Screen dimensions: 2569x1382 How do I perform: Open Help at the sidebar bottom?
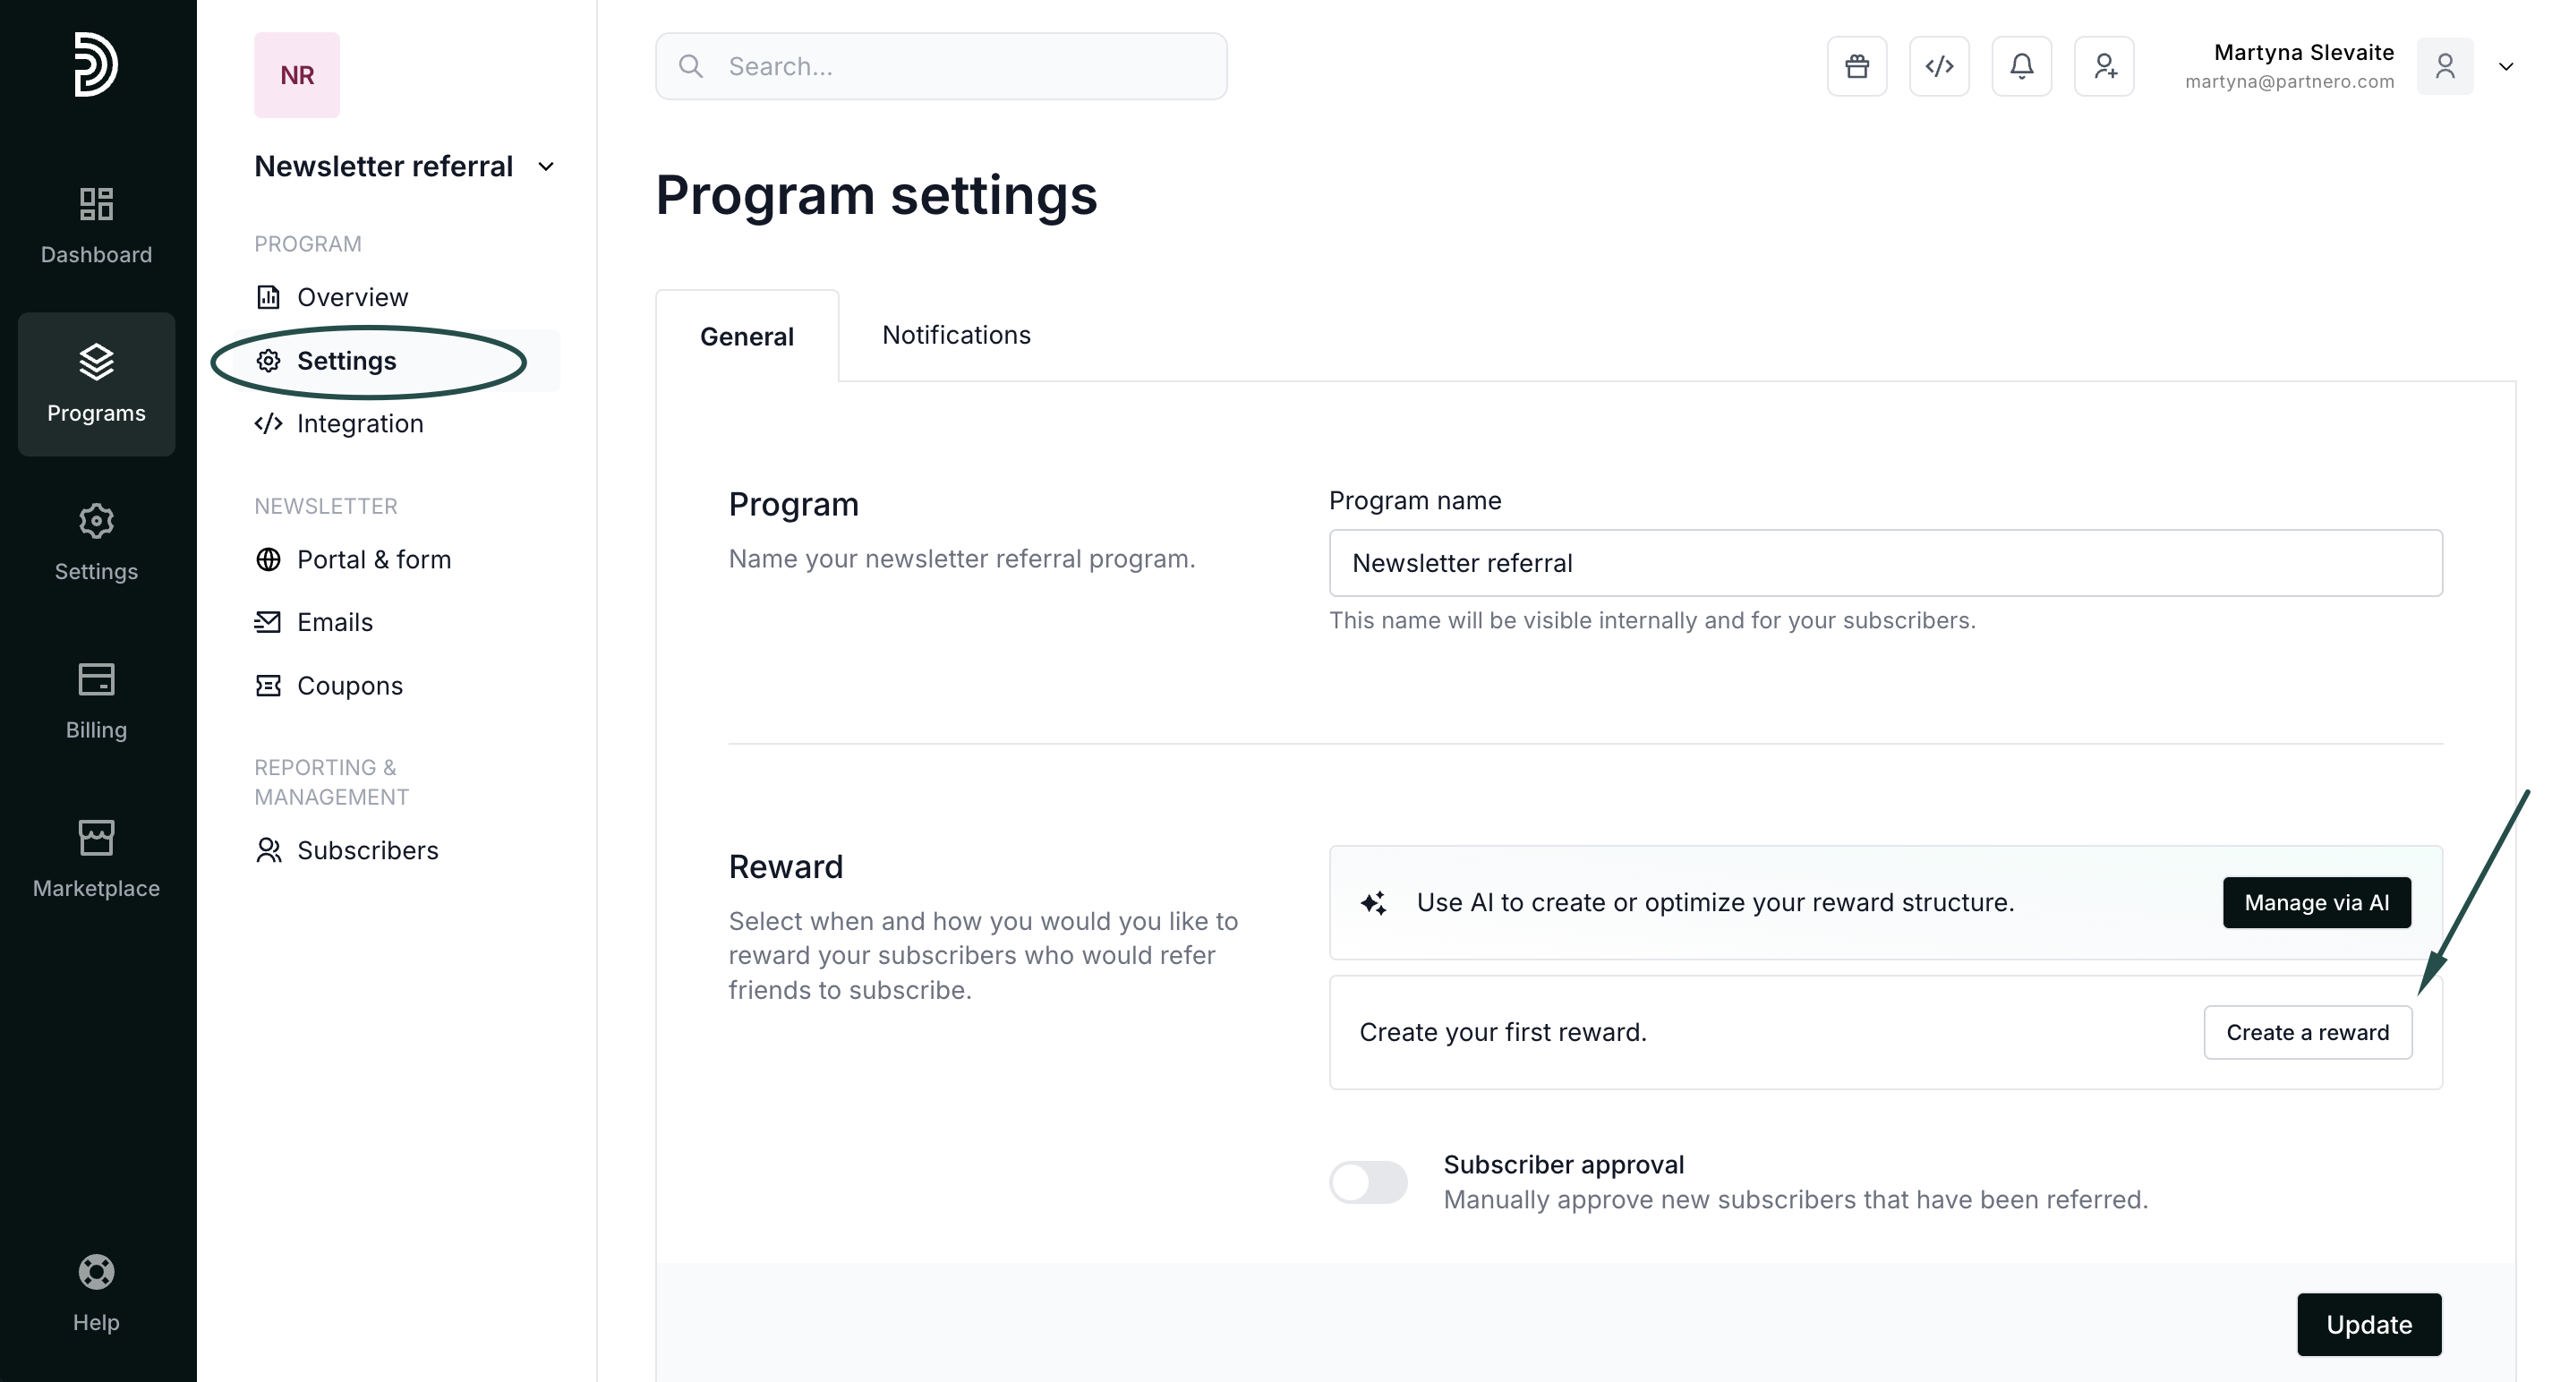click(x=96, y=1292)
